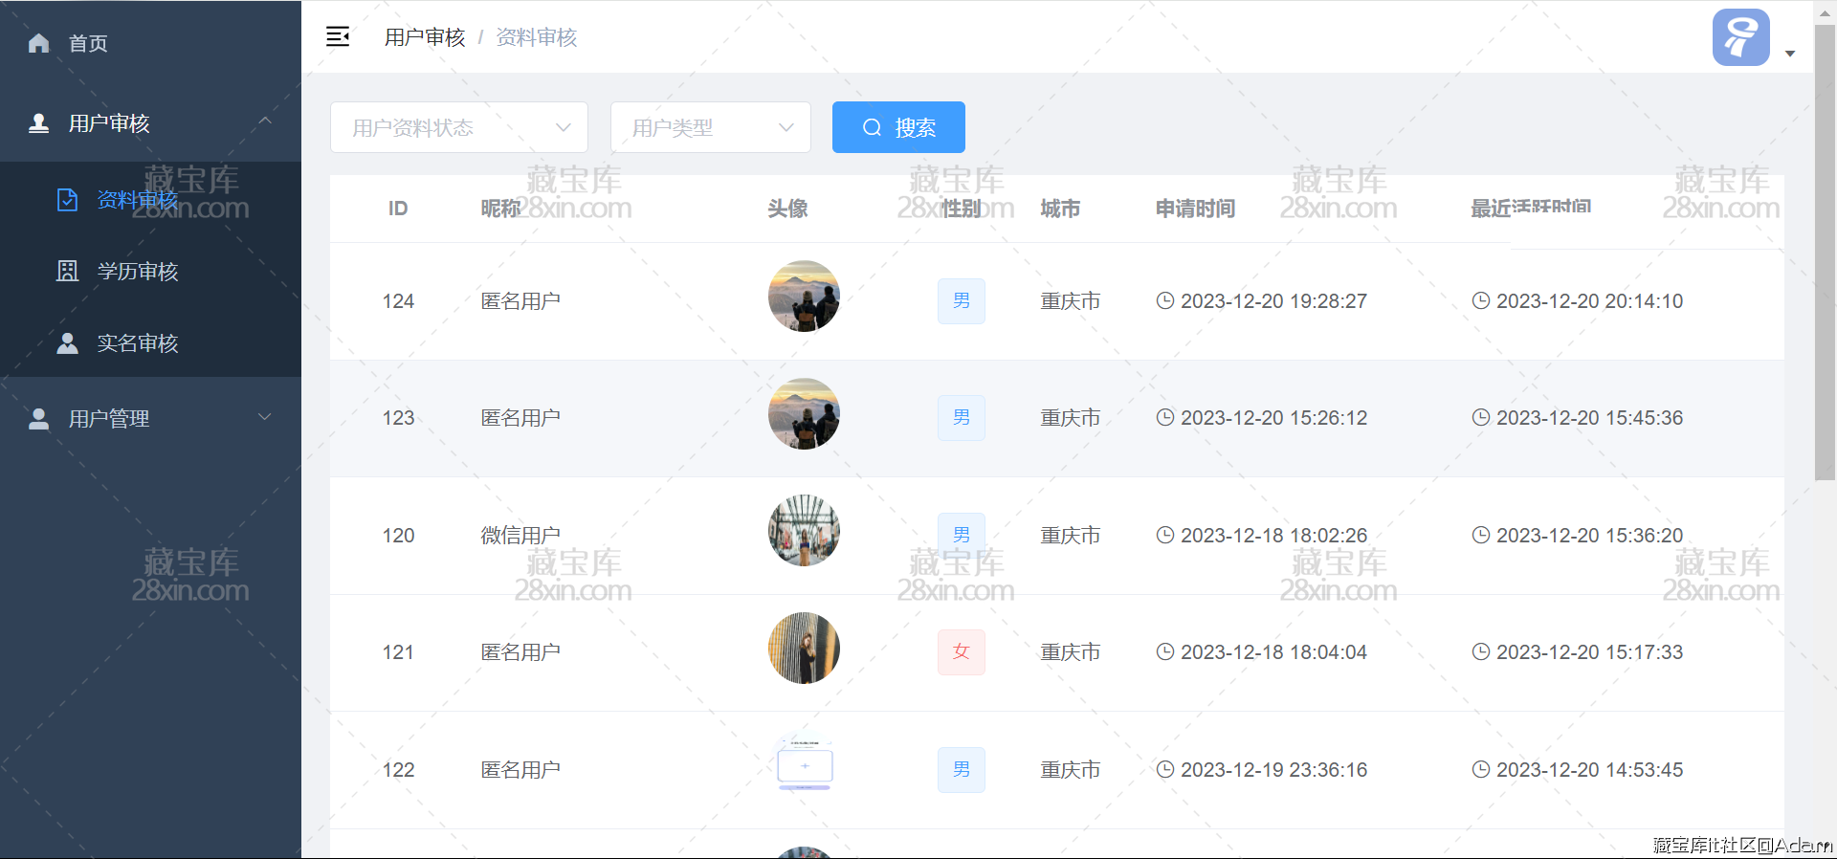Click 重庆市 in row 124

(1071, 300)
